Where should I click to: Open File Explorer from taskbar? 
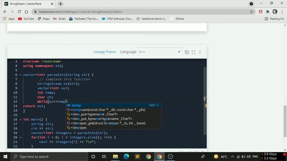(x=115, y=157)
